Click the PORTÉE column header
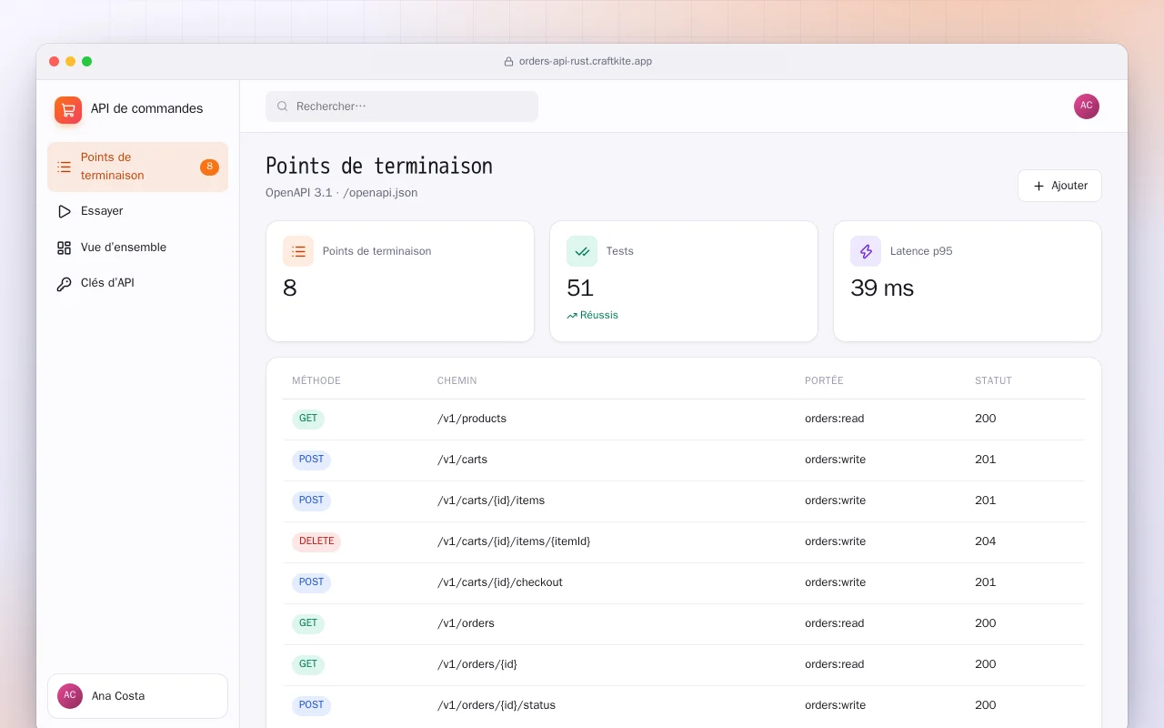Image resolution: width=1164 pixels, height=728 pixels. [x=824, y=381]
